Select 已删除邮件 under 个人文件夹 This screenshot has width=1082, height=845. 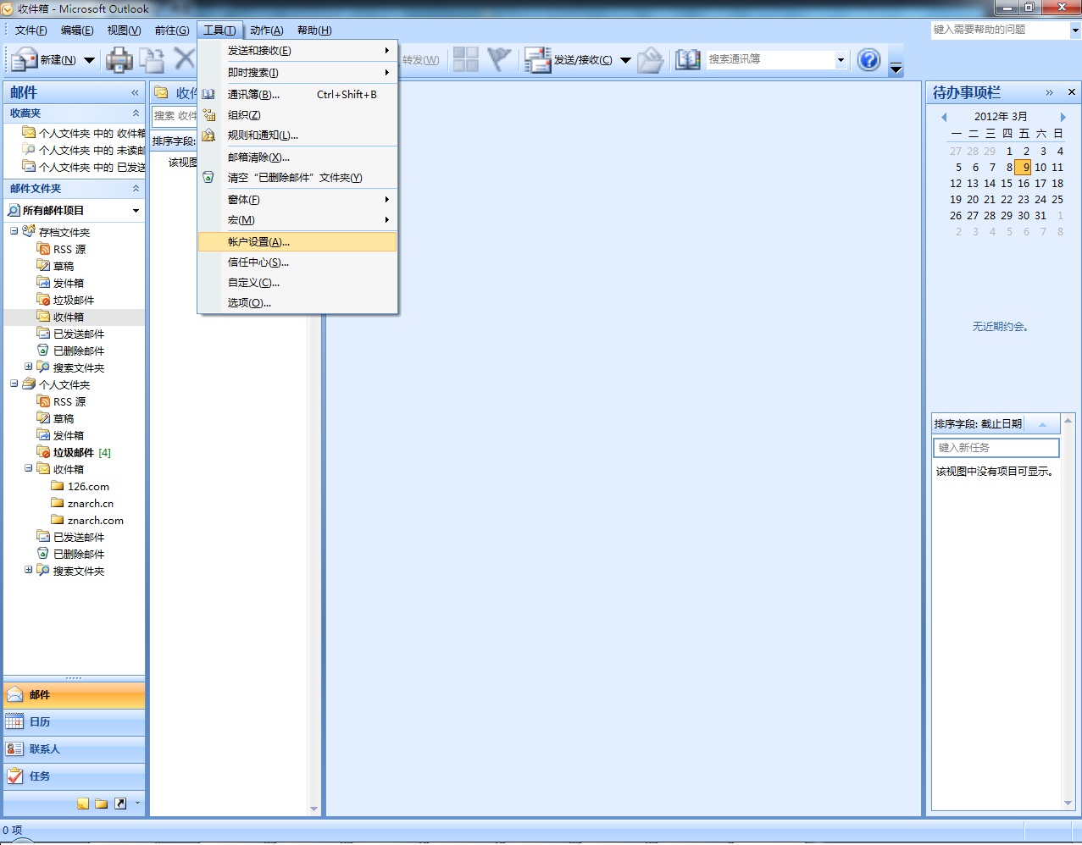[x=79, y=554]
